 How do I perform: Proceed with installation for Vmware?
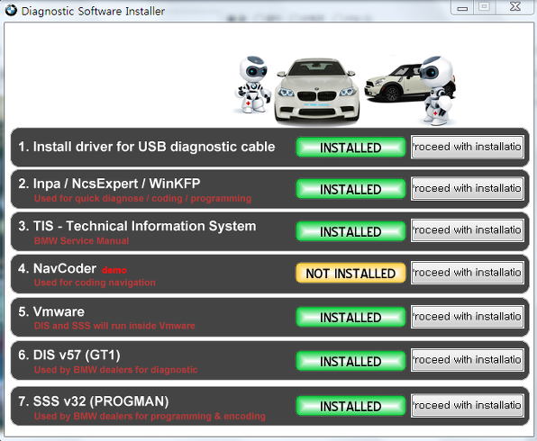pyautogui.click(x=468, y=317)
